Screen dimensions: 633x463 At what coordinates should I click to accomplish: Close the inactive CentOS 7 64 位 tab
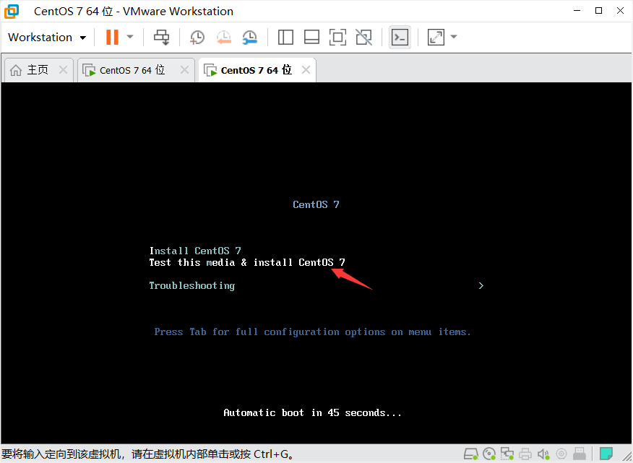(184, 70)
